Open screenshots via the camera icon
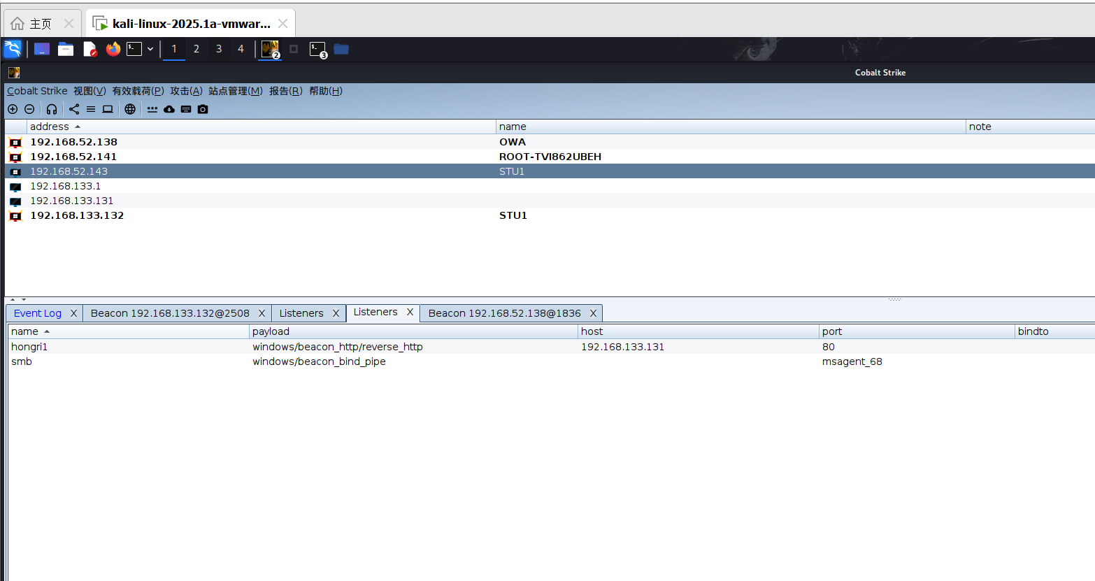This screenshot has height=581, width=1095. [x=203, y=109]
